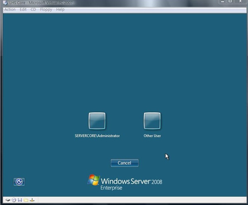248x205 pixels.
Task: Click the CD drive status bar icon
Action: tap(14, 200)
